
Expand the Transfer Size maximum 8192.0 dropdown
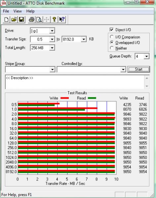coord(84,39)
